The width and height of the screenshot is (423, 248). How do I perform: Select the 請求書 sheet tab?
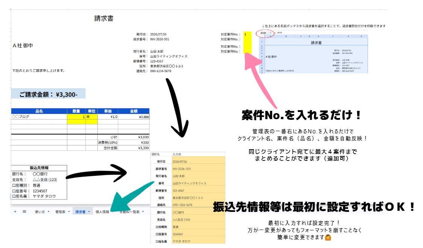click(80, 212)
